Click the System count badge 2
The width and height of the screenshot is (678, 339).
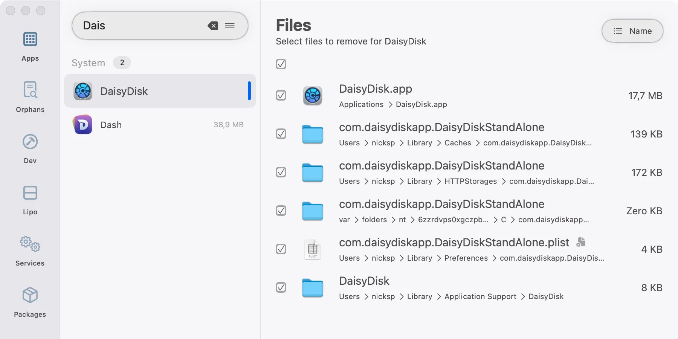pyautogui.click(x=122, y=63)
